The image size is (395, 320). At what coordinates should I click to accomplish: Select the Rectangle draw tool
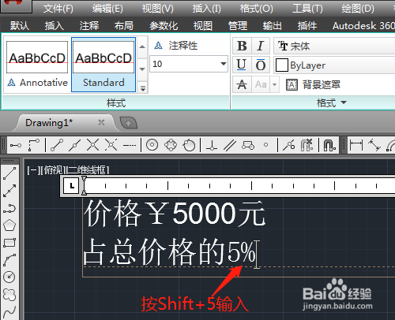click(x=9, y=243)
